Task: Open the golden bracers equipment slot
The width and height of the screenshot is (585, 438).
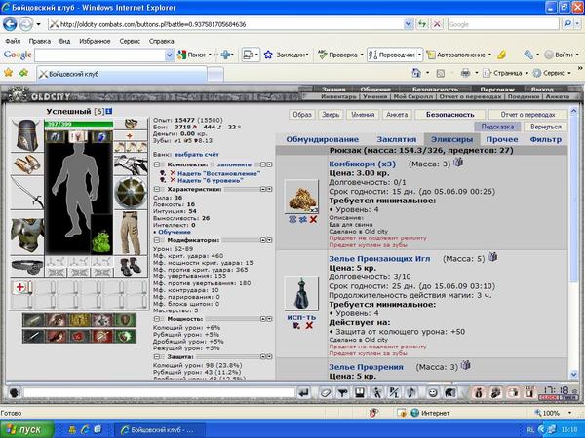Action: point(27,164)
